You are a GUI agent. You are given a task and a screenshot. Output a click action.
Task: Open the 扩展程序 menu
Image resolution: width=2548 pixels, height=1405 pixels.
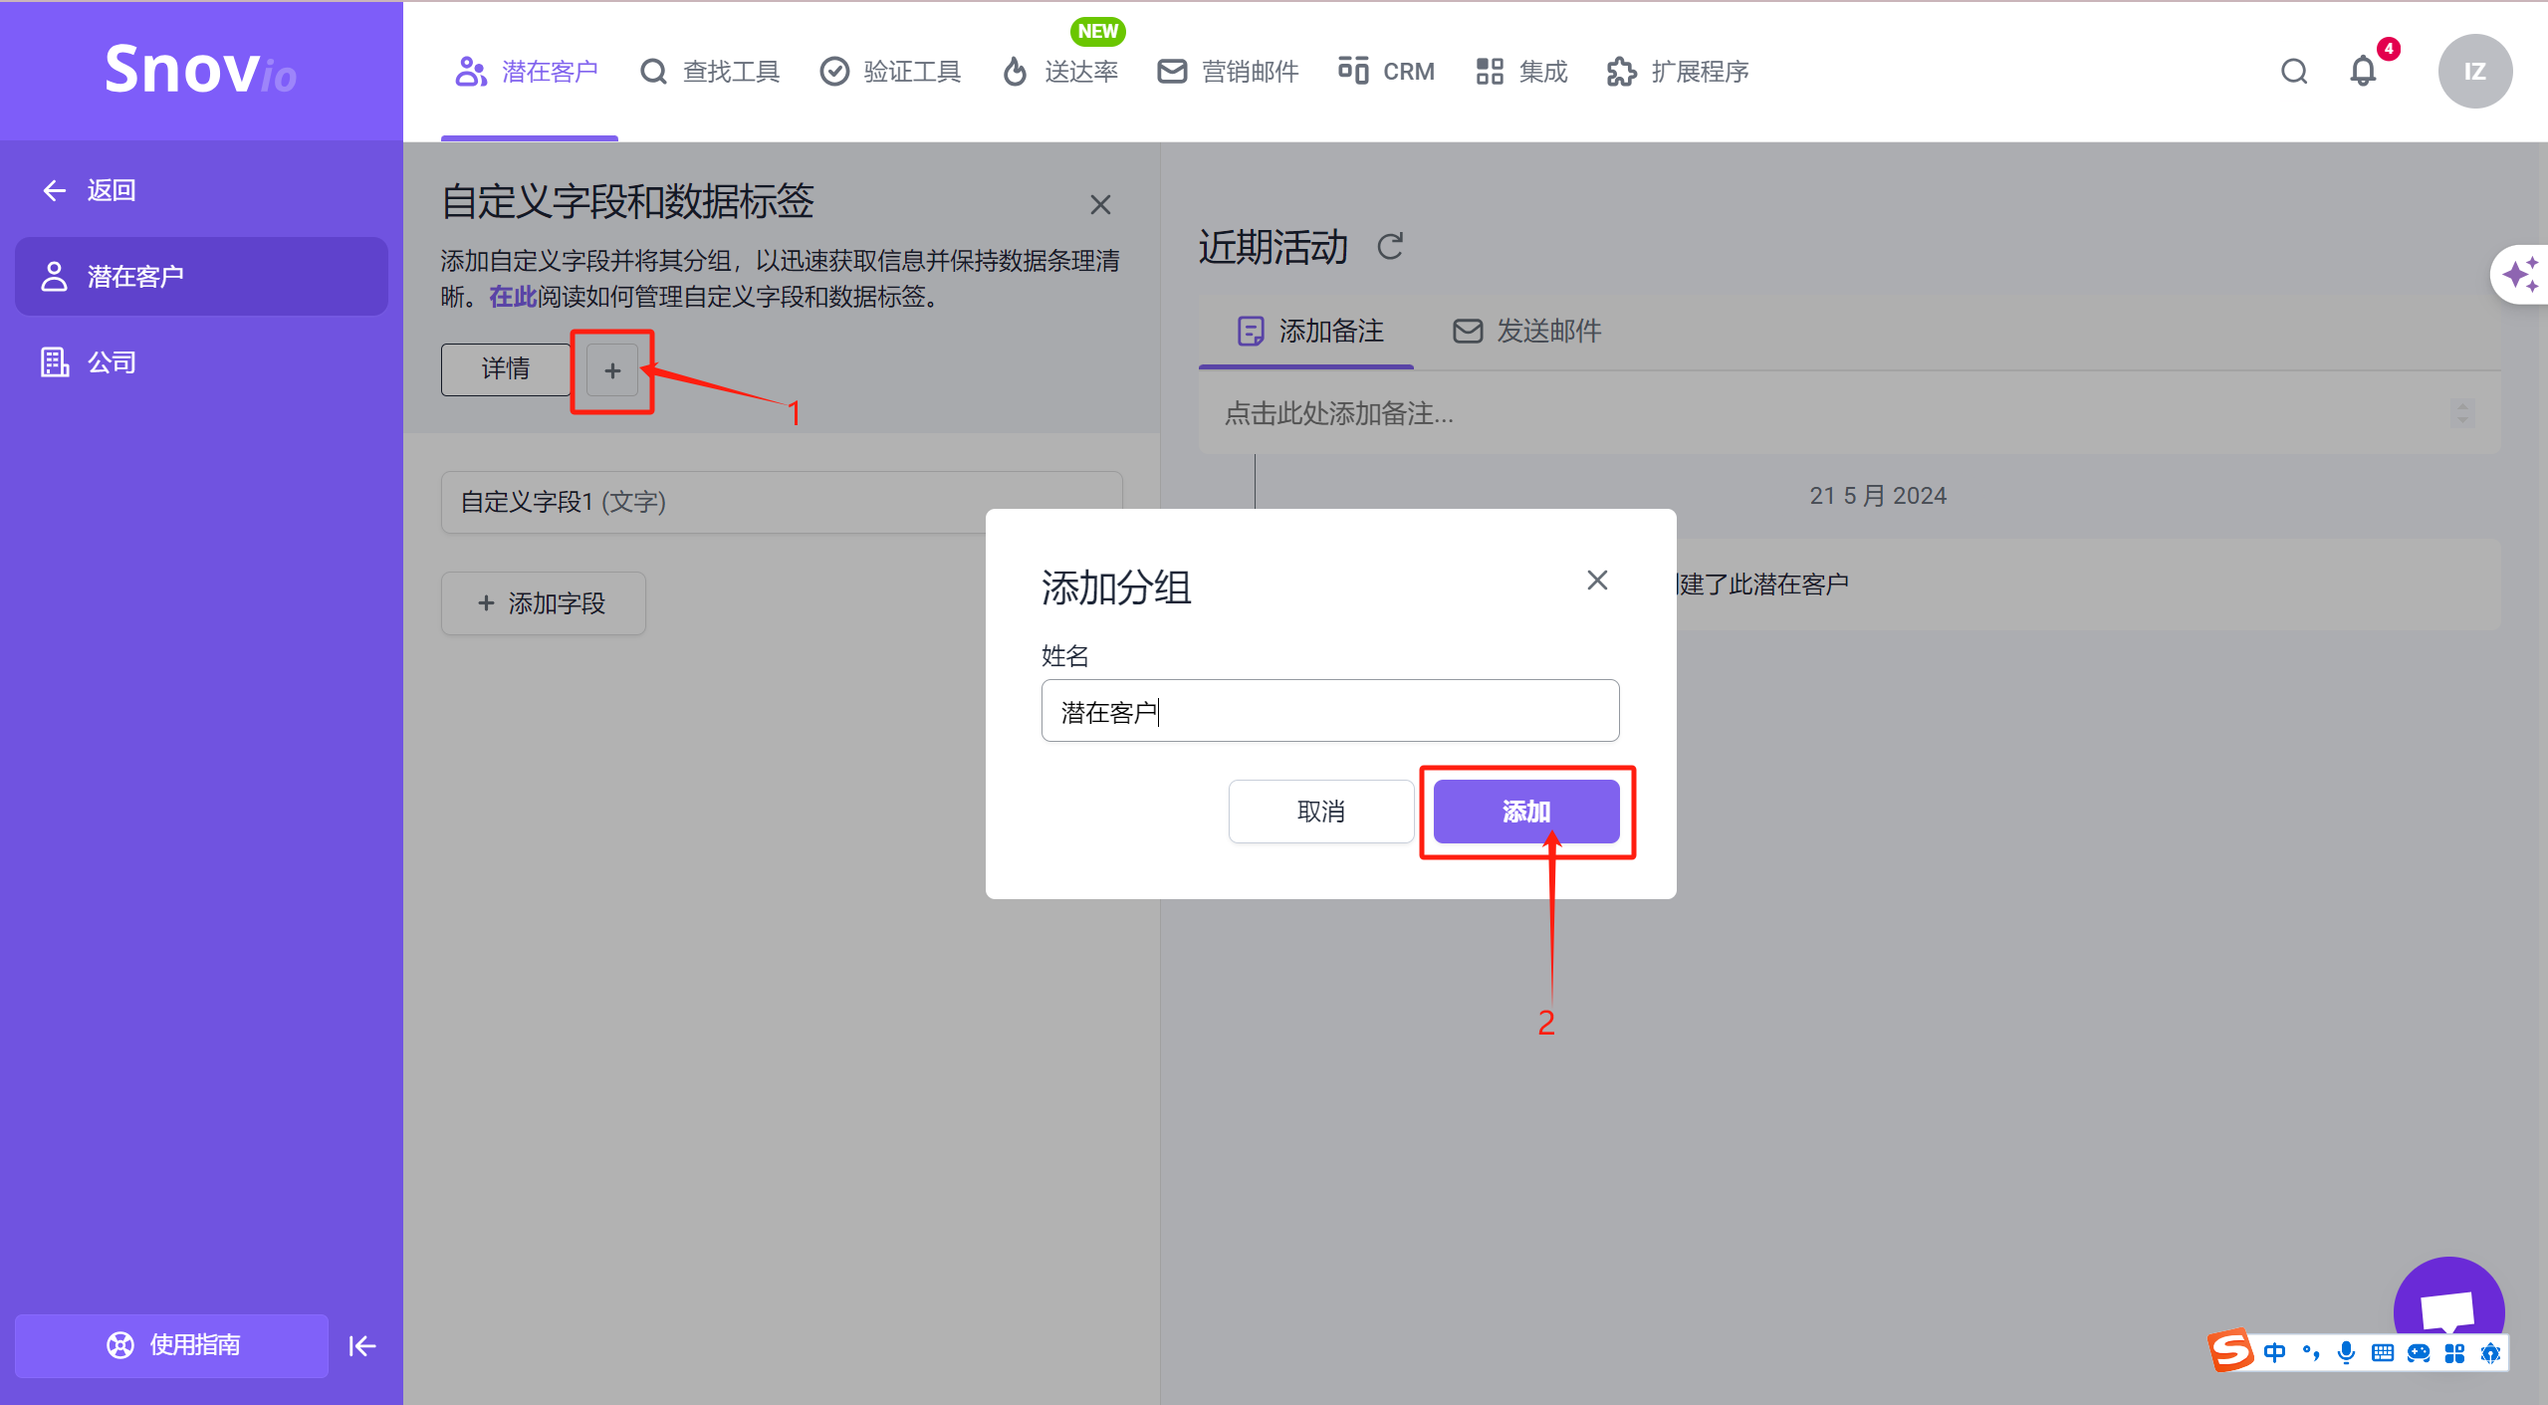click(x=1678, y=72)
